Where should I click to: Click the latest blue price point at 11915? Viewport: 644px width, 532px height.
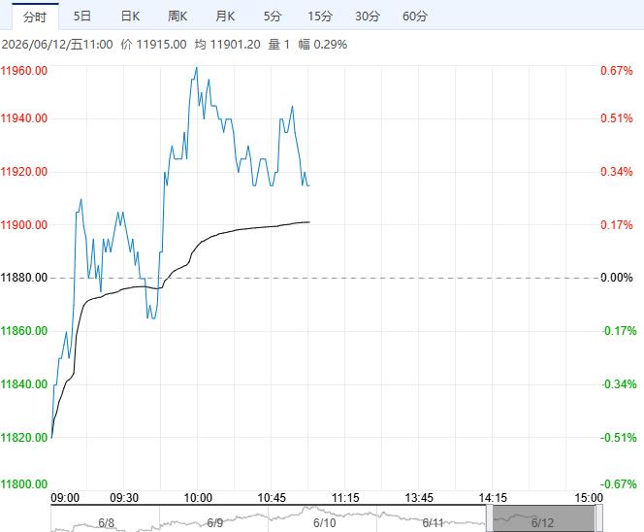coord(308,185)
